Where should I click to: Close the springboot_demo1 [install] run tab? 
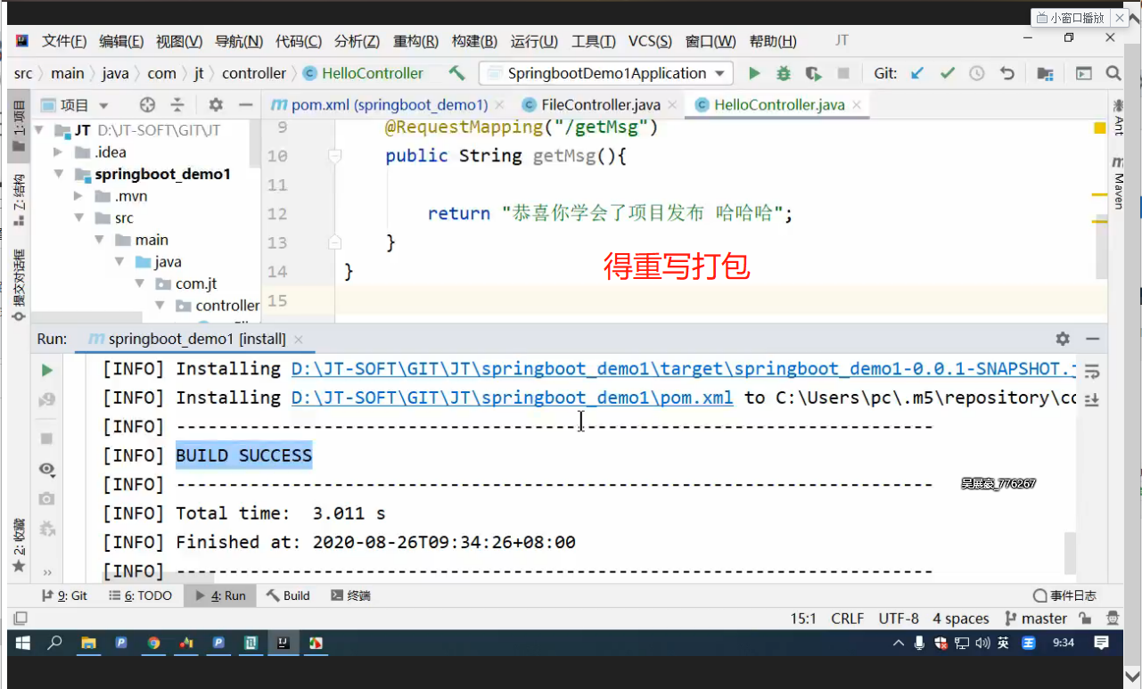299,340
